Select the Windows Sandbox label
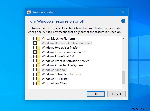The height and width of the screenshot is (111, 150). click(54, 70)
